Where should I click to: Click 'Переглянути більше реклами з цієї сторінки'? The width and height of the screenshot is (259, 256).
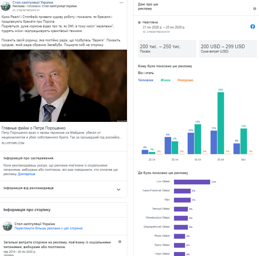pyautogui.click(x=49, y=228)
